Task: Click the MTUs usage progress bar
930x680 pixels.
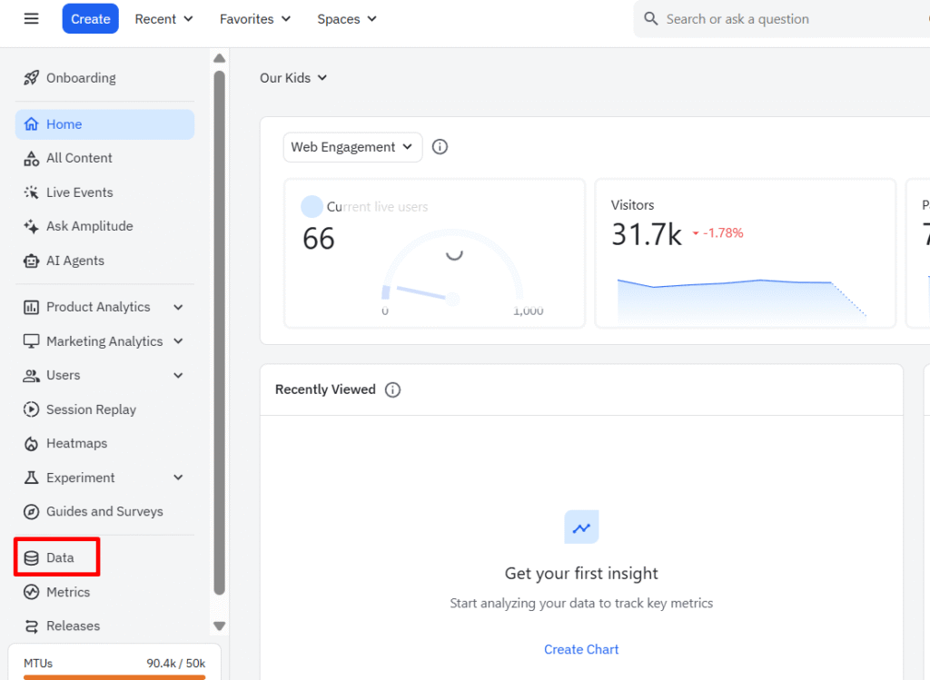Action: coord(114,676)
